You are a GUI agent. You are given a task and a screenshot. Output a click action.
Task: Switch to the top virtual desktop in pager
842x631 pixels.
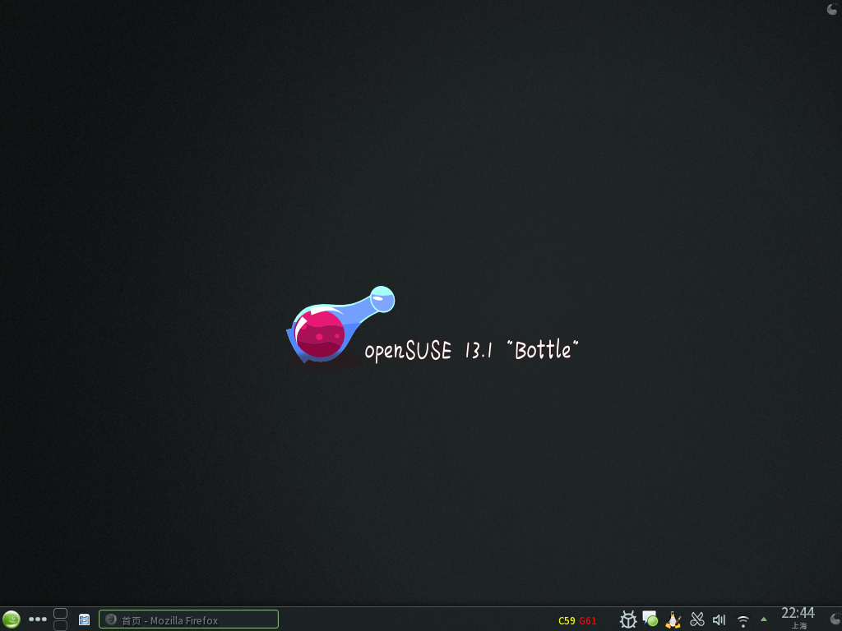point(60,613)
